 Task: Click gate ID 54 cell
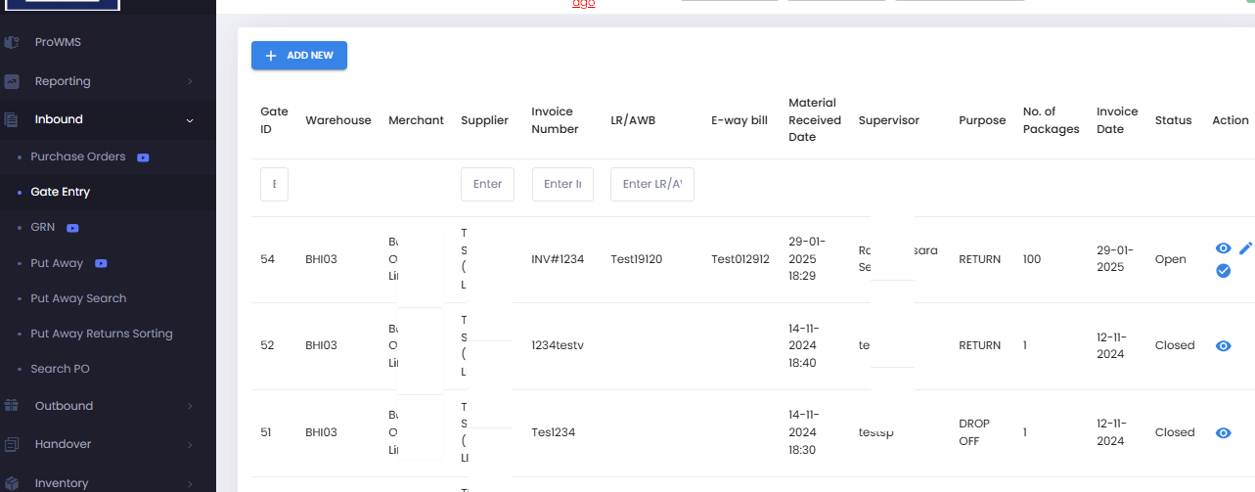pos(267,259)
